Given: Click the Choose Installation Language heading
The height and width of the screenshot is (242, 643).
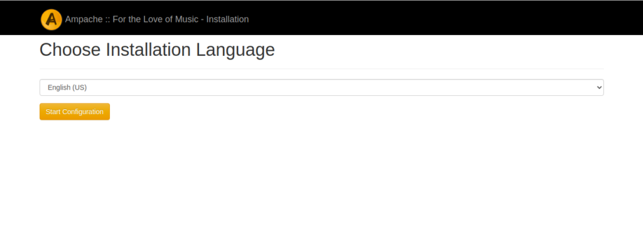Looking at the screenshot, I should coord(157,50).
